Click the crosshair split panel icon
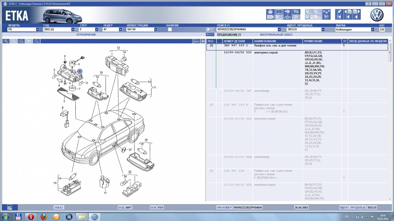The image size is (394, 221). point(203,41)
